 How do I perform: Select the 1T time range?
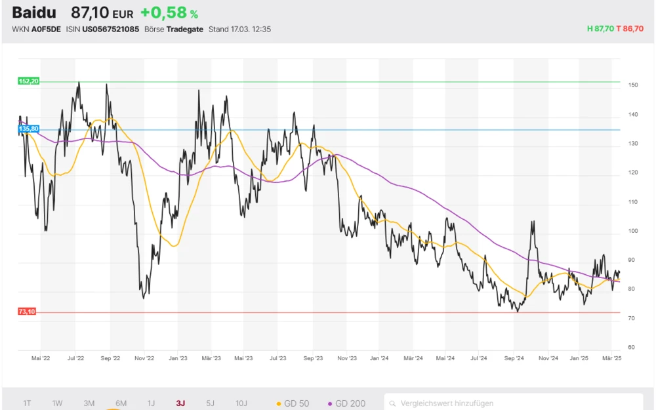[27, 403]
